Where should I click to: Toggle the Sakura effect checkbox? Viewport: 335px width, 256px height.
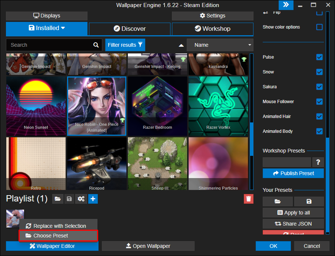319,87
